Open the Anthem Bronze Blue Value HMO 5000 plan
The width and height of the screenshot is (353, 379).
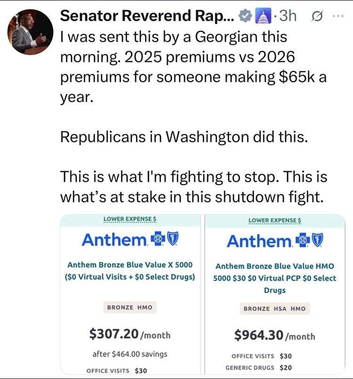coord(275,278)
